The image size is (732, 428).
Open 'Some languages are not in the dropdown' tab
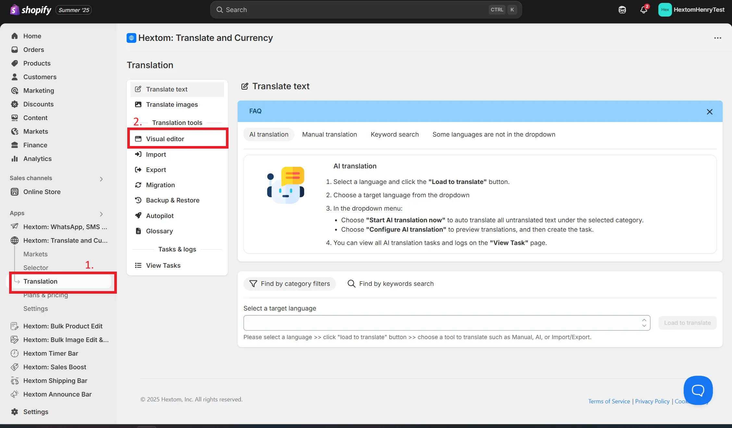(494, 134)
